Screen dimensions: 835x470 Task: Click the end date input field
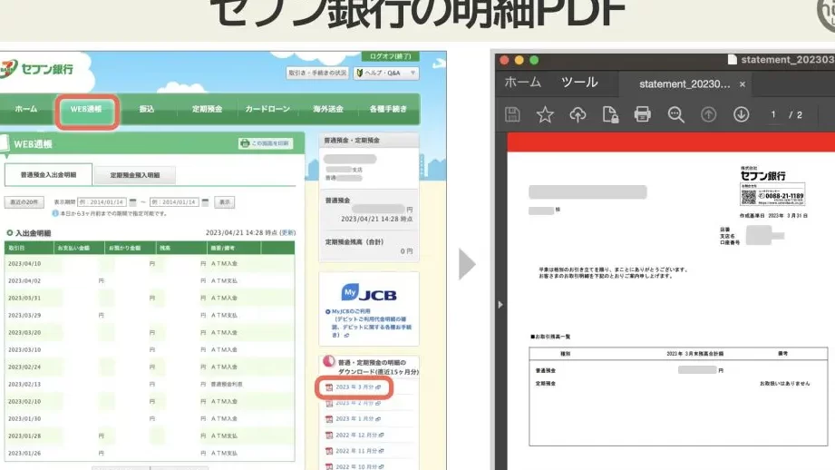click(174, 202)
